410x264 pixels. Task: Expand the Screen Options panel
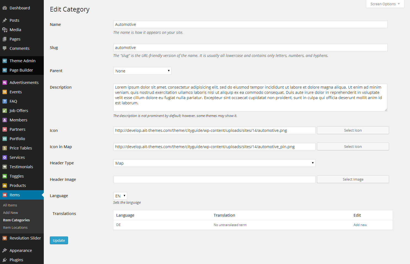(385, 4)
